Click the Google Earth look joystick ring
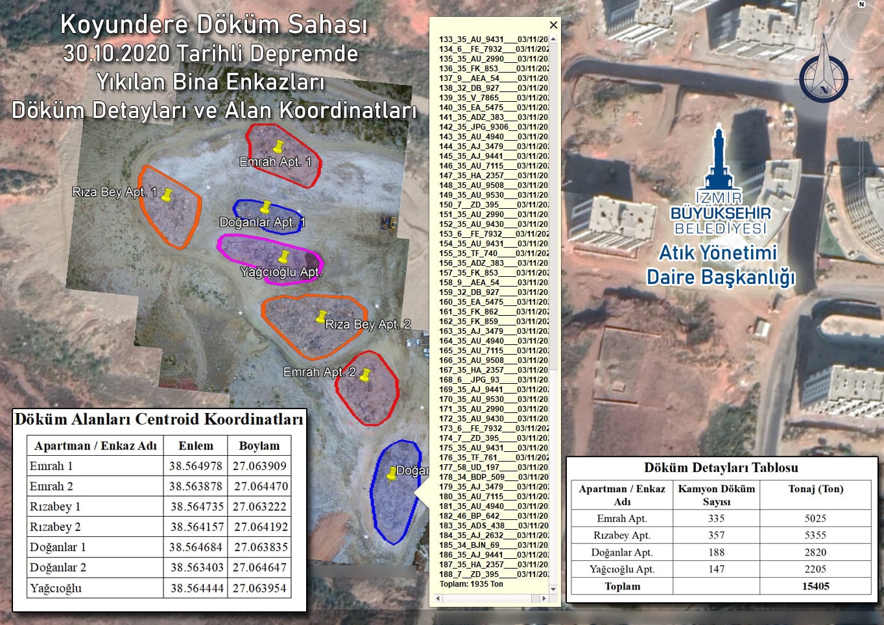Image resolution: width=884 pixels, height=625 pixels. 861,29
